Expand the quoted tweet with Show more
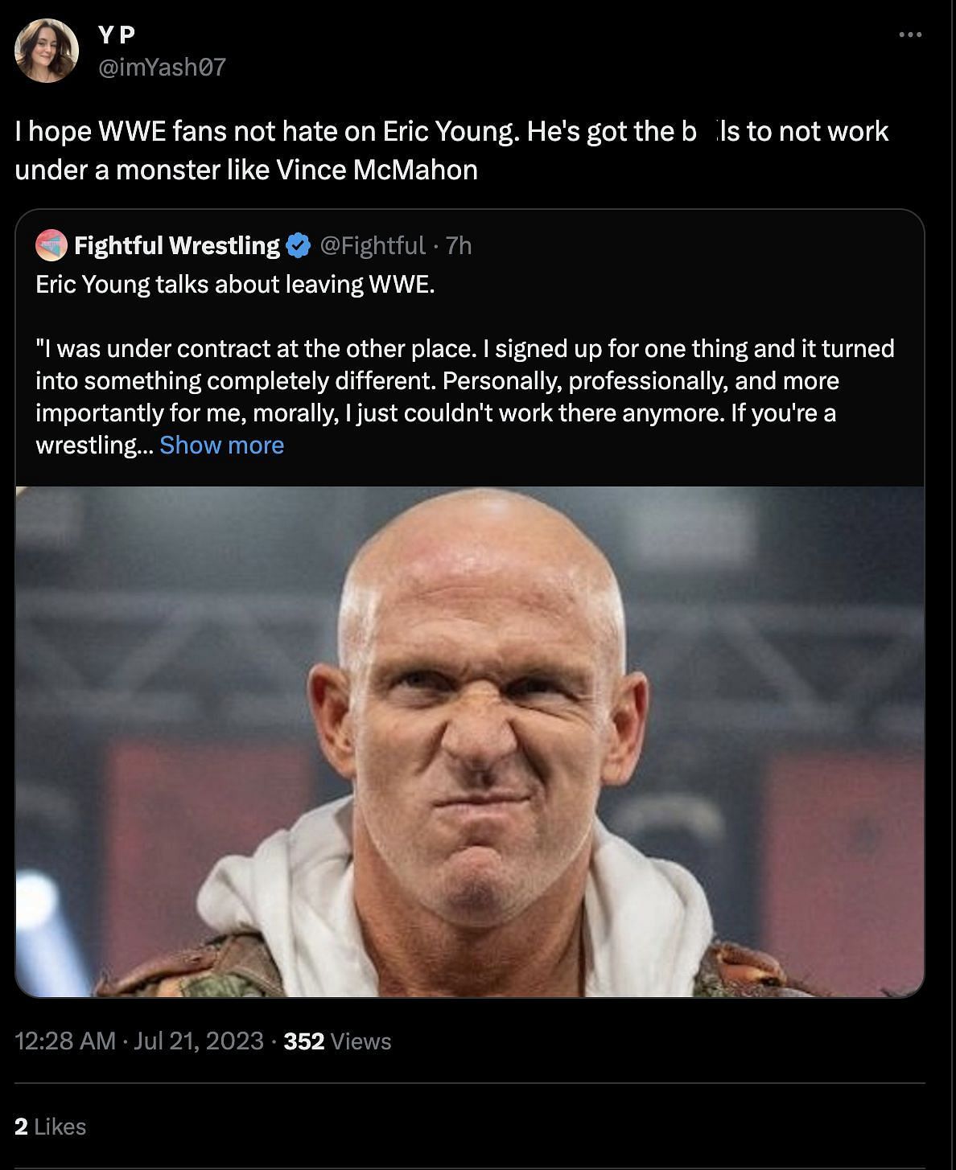This screenshot has height=1170, width=956. click(221, 445)
